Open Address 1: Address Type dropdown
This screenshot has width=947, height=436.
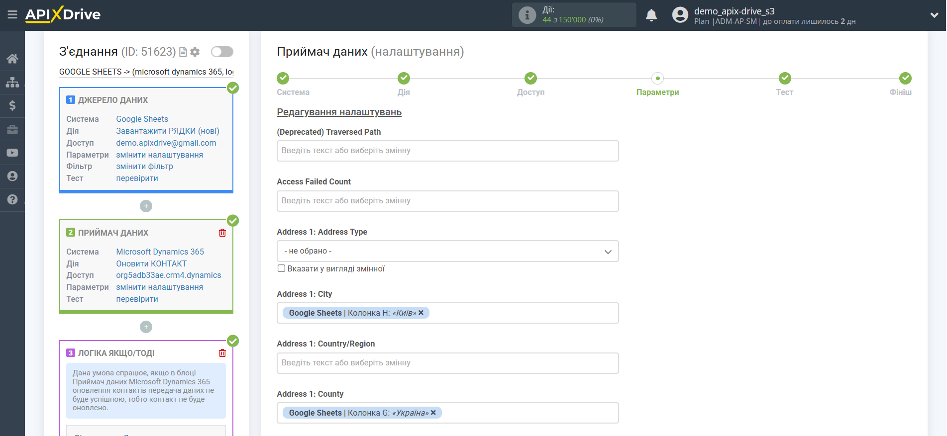(447, 251)
